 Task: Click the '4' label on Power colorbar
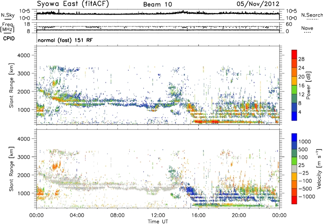tap(300, 112)
